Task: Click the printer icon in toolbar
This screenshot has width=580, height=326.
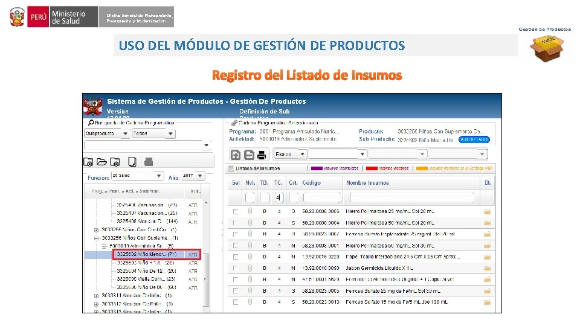Action: (262, 155)
